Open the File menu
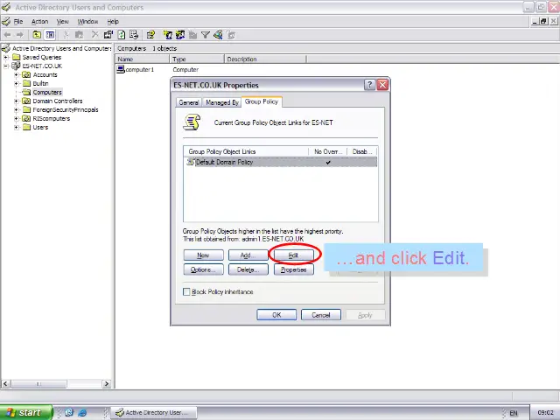This screenshot has width=560, height=420. (18, 21)
